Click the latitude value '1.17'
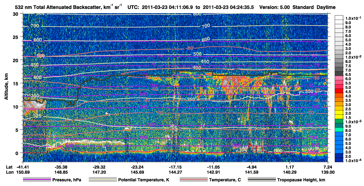 (290, 167)
